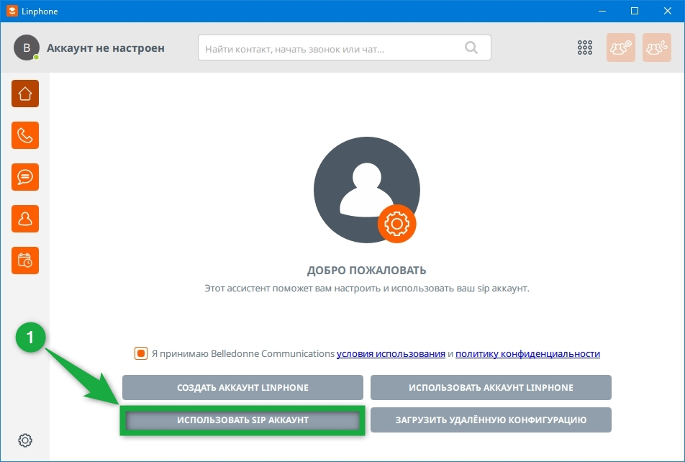This screenshot has width=685, height=462.
Task: Open scheduled meetings calendar icon
Action: point(25,261)
